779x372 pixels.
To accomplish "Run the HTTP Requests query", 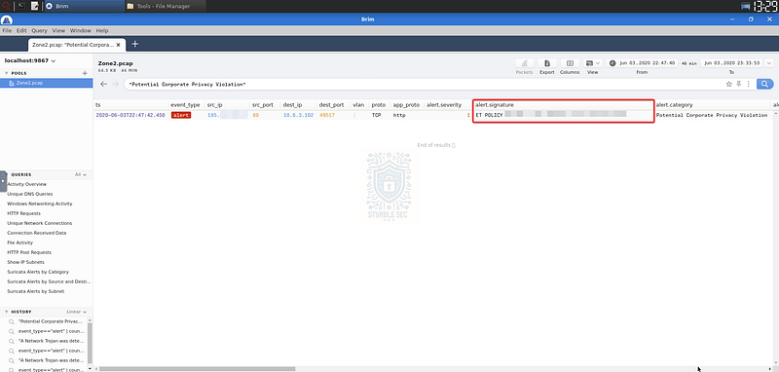I will click(23, 213).
